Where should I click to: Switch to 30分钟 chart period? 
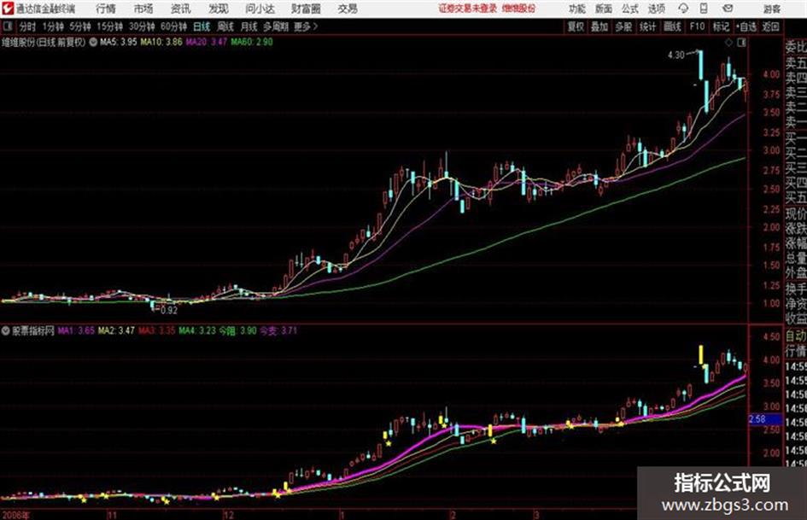(142, 26)
